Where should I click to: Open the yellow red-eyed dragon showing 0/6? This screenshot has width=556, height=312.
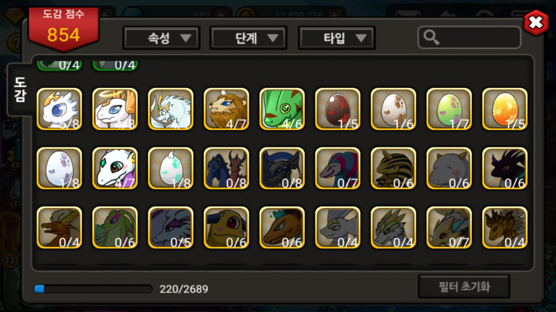(226, 228)
